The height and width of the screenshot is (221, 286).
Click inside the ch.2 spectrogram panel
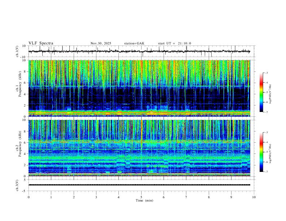(x=139, y=148)
